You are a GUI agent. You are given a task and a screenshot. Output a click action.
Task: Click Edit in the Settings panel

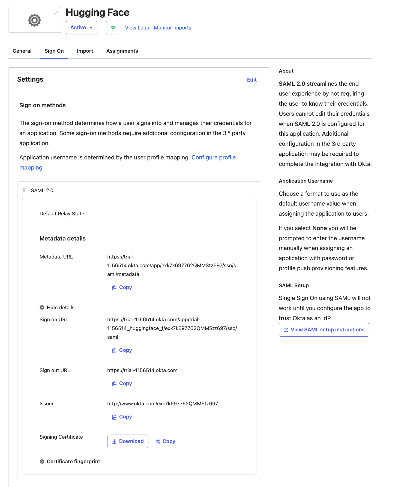[x=252, y=80]
